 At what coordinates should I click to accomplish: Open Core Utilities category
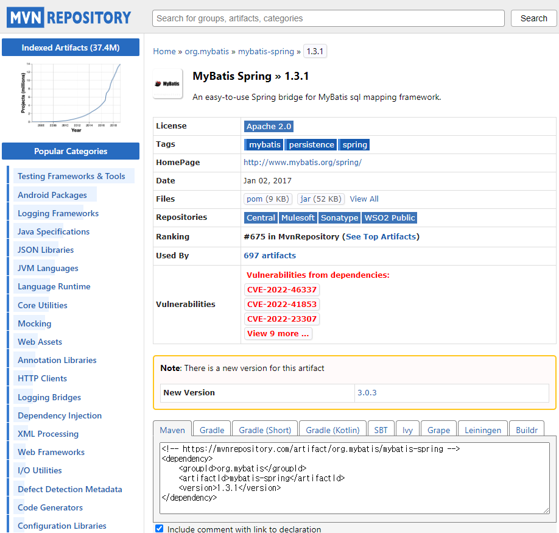coord(43,305)
